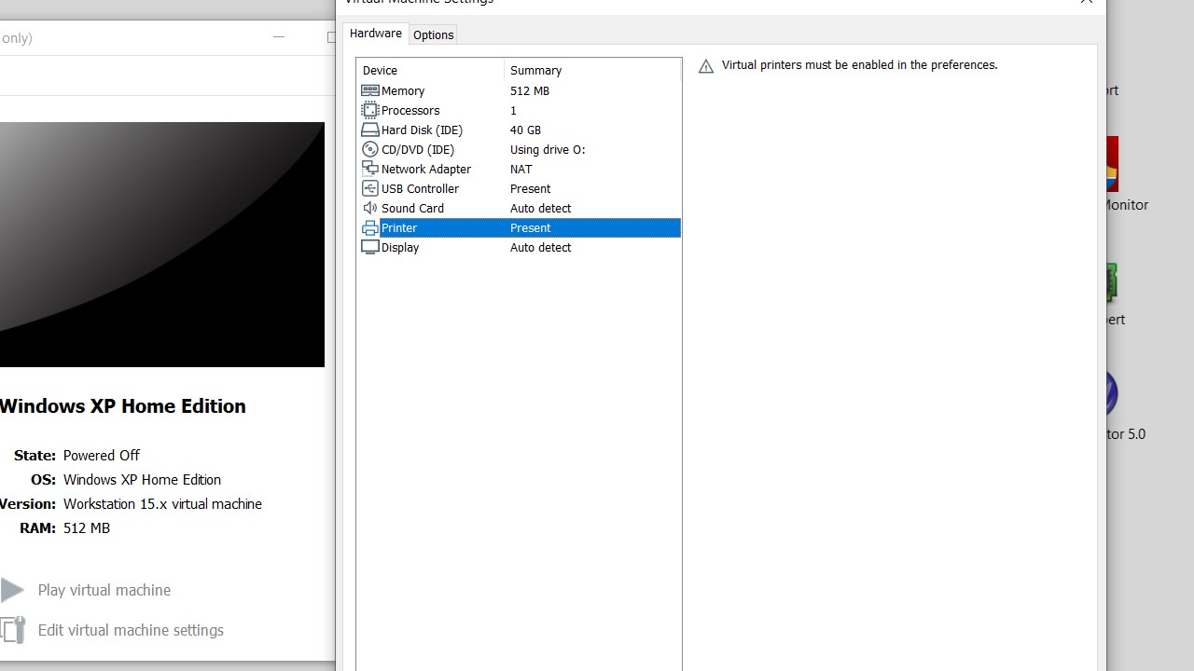
Task: Click the wrench settings icon
Action: point(12,630)
